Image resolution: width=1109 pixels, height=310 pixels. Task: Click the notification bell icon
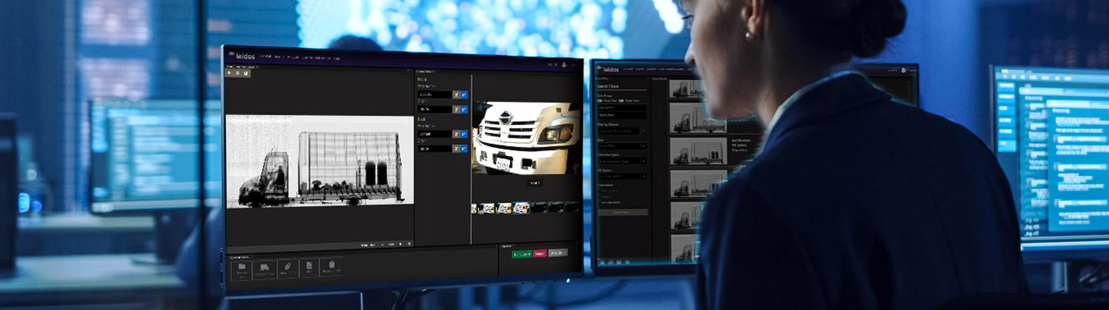(x=564, y=65)
